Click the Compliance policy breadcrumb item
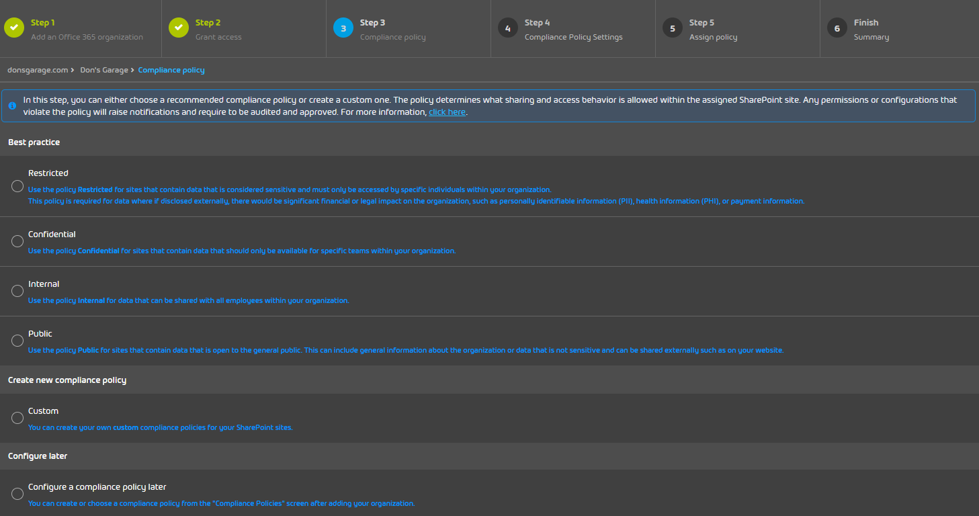The image size is (979, 516). tap(171, 70)
